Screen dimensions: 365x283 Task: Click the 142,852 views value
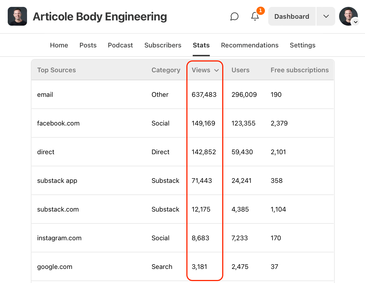click(x=204, y=152)
